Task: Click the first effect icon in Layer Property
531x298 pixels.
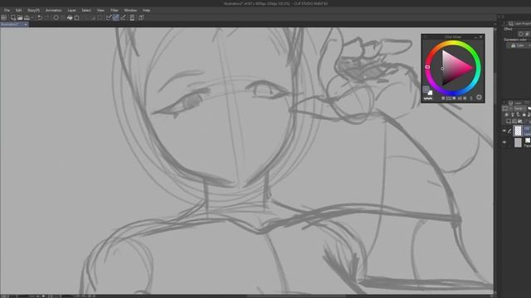Action: pos(521,34)
